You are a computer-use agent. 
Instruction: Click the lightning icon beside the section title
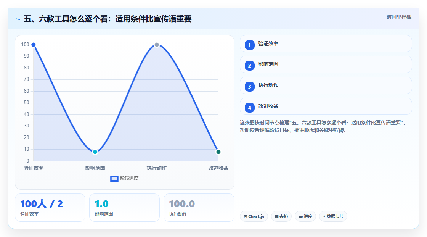(18, 19)
